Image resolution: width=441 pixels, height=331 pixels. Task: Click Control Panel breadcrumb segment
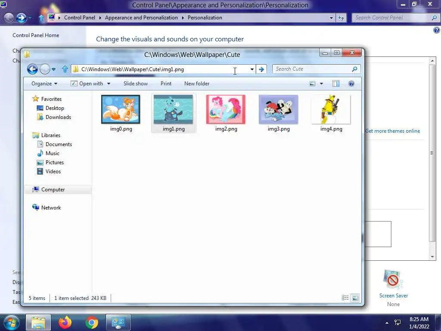80,17
